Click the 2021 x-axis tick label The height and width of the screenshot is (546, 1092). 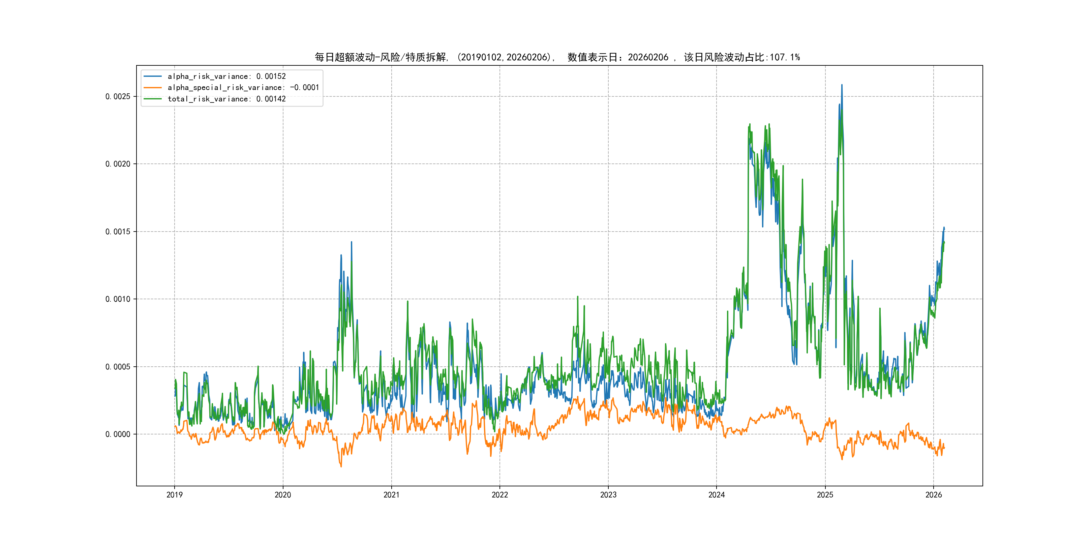pyautogui.click(x=391, y=495)
